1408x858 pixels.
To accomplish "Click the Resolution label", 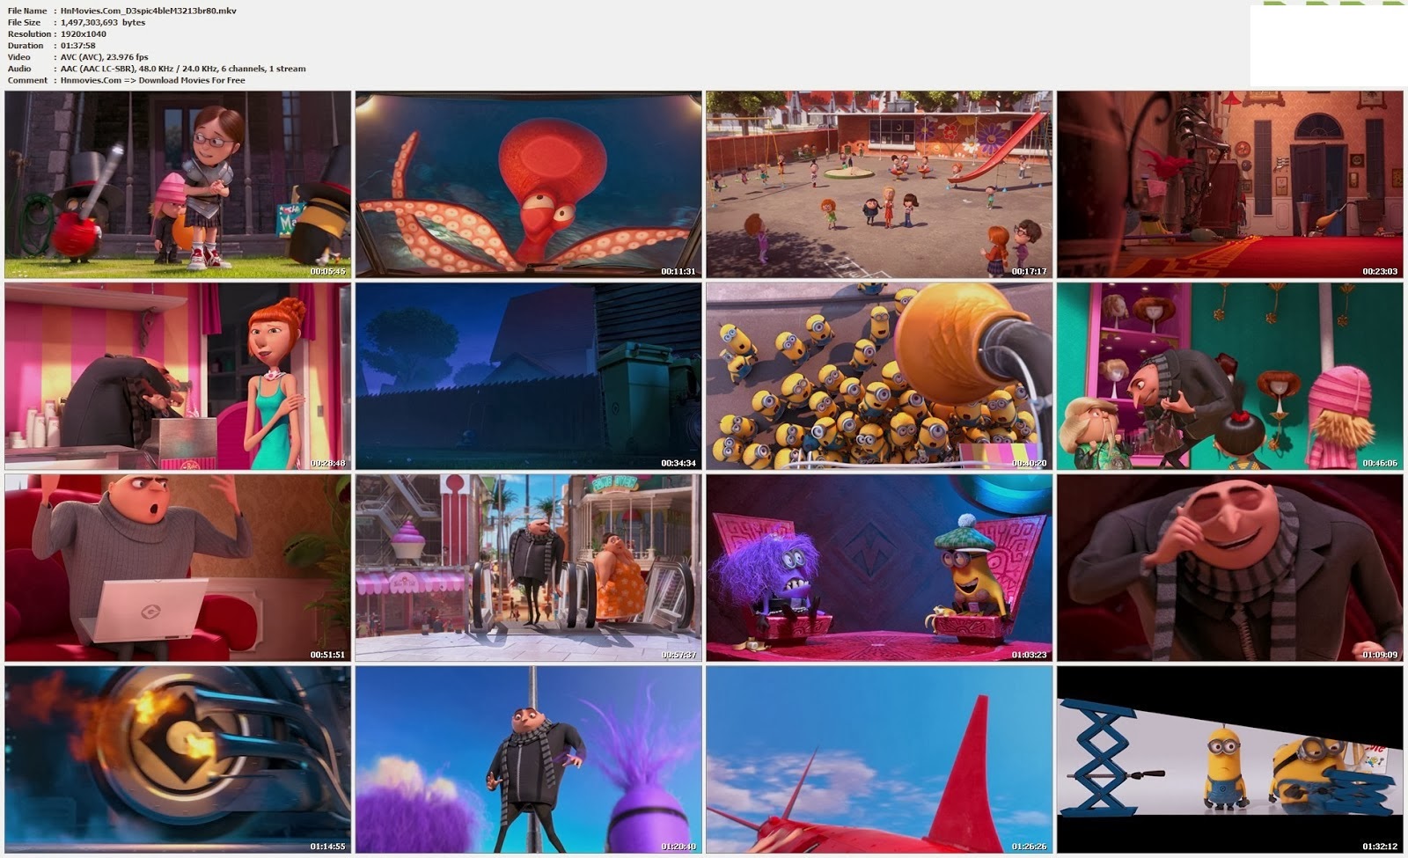I will [28, 33].
